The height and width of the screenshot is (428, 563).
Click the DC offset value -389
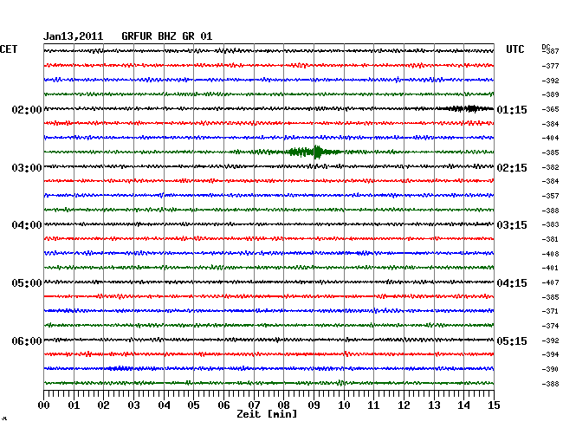[550, 94]
